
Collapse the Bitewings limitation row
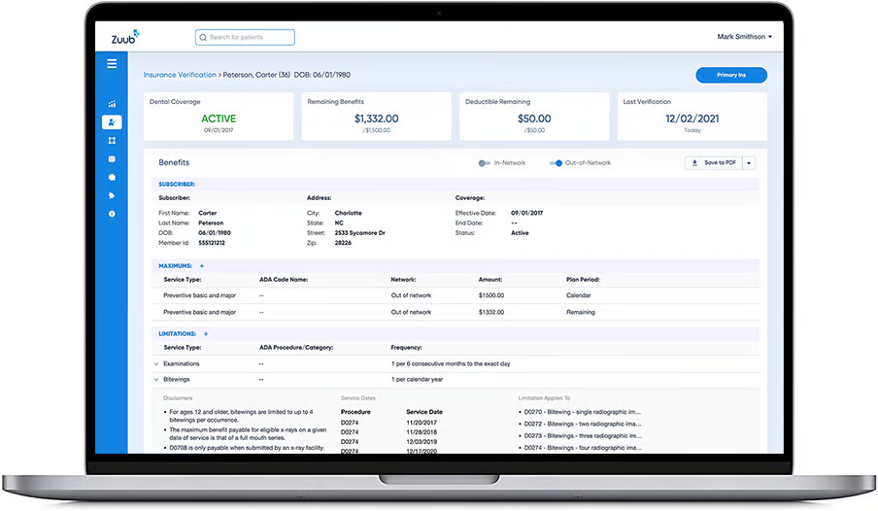tap(156, 380)
